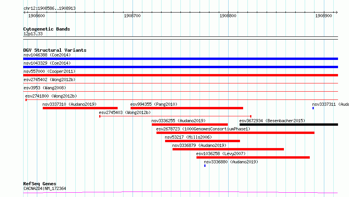Click the esv2745402 (Wong2012b) label

(49, 80)
